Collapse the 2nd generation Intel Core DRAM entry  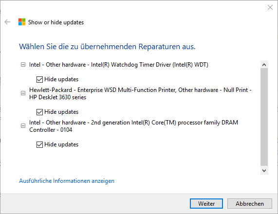(23, 126)
